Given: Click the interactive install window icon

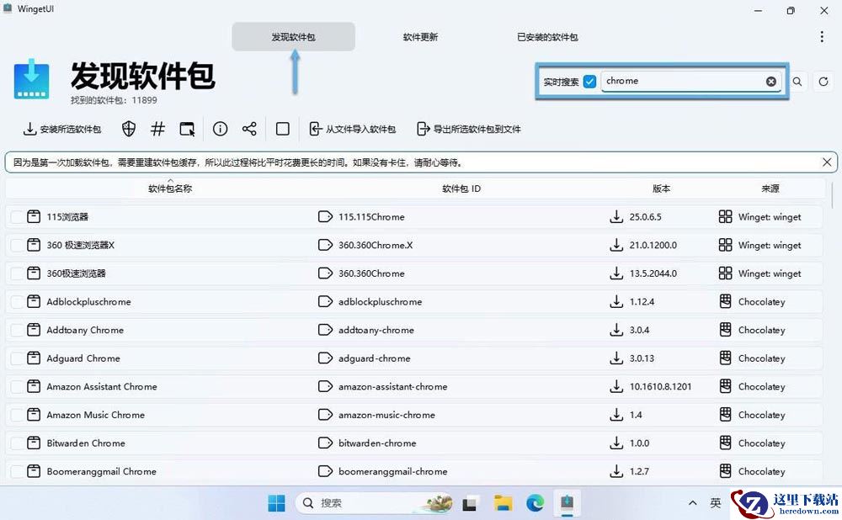Looking at the screenshot, I should point(187,129).
